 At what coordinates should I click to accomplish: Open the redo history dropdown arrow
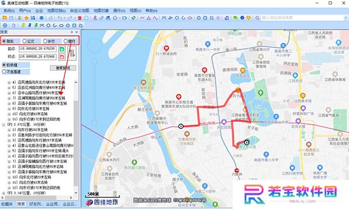coord(74,18)
